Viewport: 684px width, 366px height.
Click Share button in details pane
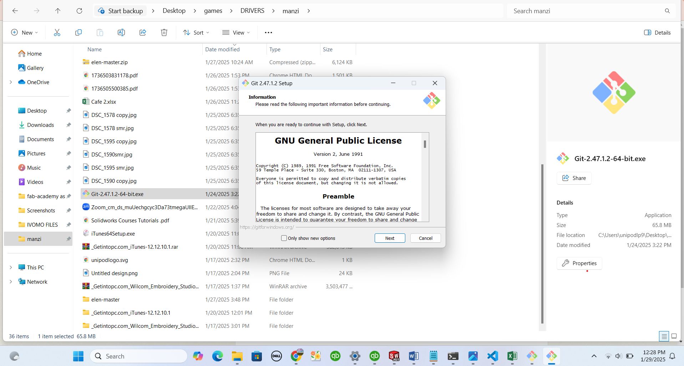coord(574,178)
